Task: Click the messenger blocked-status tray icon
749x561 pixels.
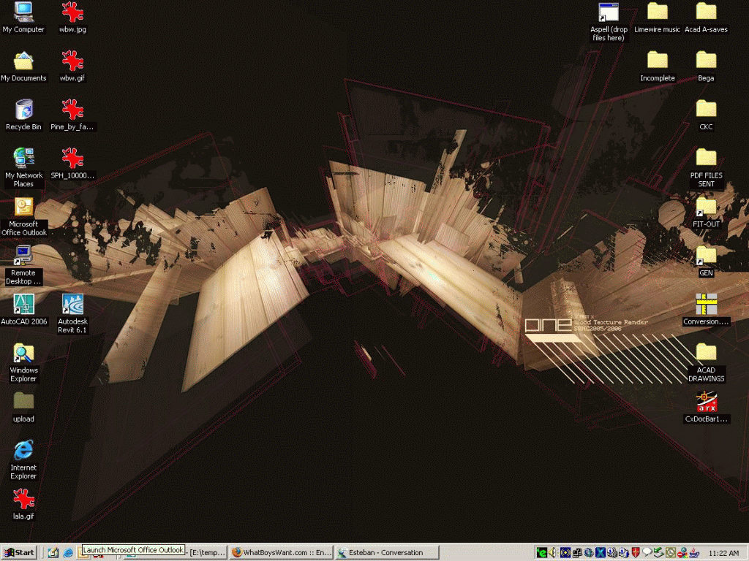Action: 682,552
